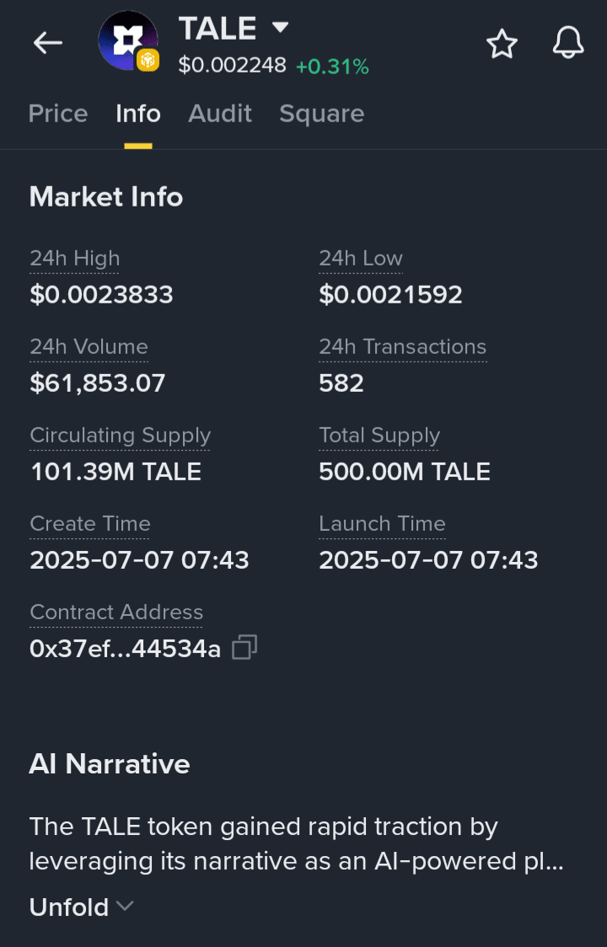Go to the Square tab
Viewport: 607px width, 947px height.
pos(322,114)
